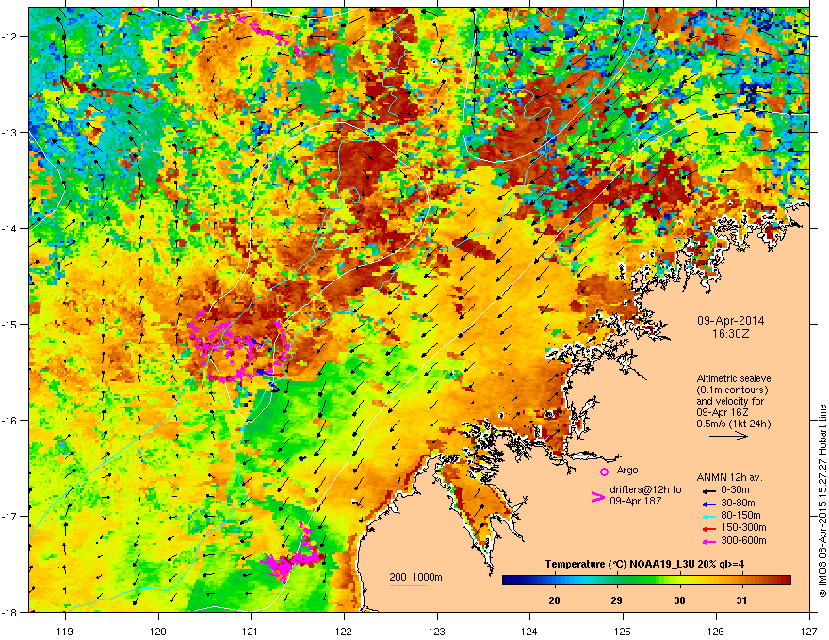This screenshot has height=640, width=829.
Task: Click the 'Argo' legend label
Action: [x=627, y=470]
